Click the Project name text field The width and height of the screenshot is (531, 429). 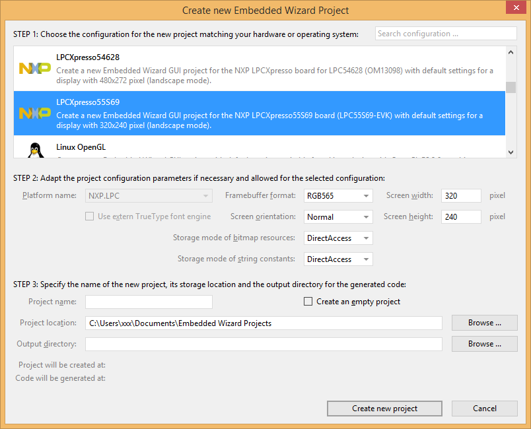pyautogui.click(x=149, y=302)
